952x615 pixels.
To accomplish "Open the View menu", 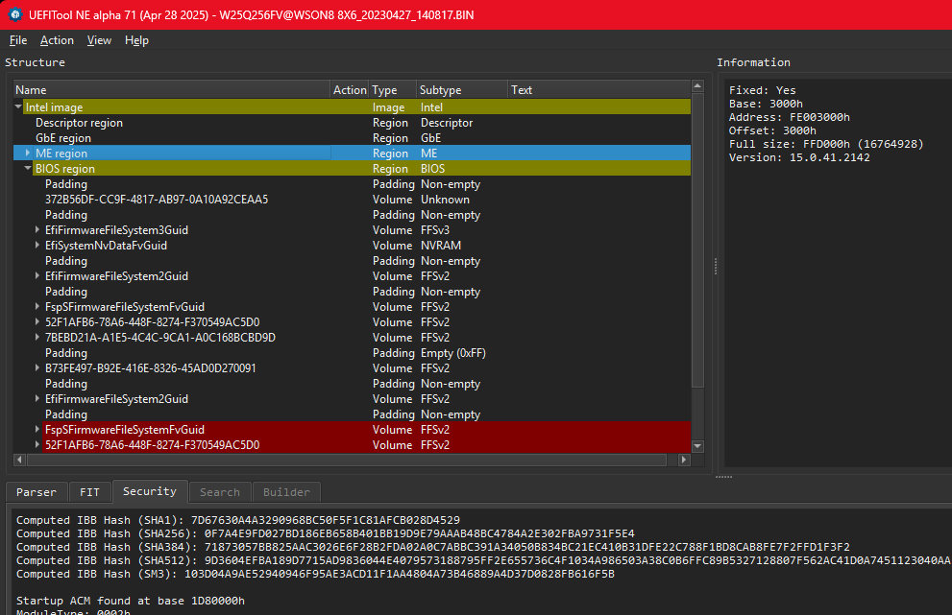I will pyautogui.click(x=99, y=40).
